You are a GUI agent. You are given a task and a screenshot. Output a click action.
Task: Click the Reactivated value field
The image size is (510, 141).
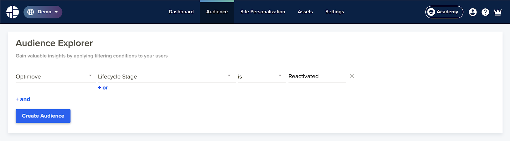pyautogui.click(x=317, y=77)
